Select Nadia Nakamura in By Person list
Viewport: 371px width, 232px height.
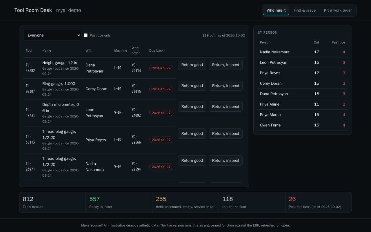click(303, 52)
